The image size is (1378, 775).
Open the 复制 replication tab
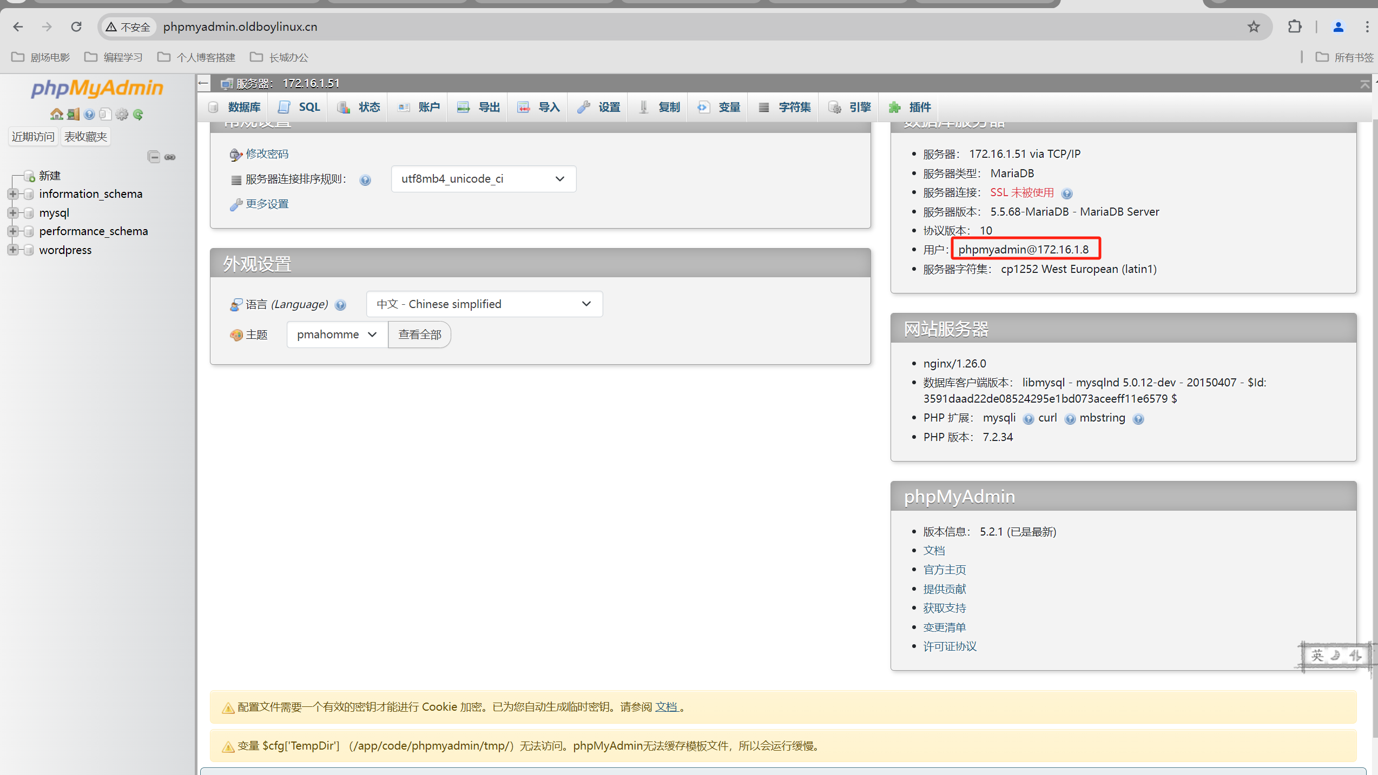tap(659, 107)
